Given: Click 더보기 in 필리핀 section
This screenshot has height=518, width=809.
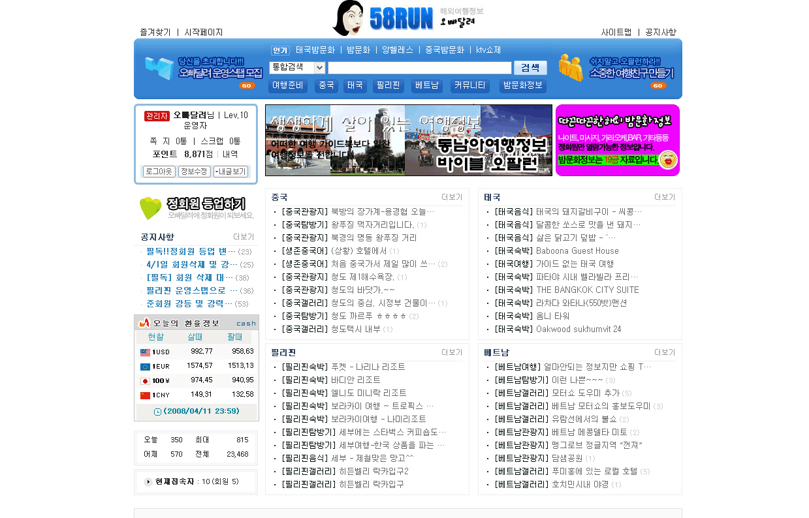Looking at the screenshot, I should (452, 352).
